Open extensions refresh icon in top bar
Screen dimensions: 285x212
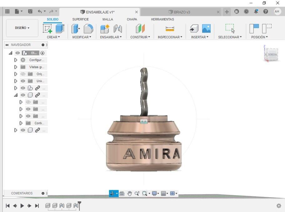tap(237, 12)
